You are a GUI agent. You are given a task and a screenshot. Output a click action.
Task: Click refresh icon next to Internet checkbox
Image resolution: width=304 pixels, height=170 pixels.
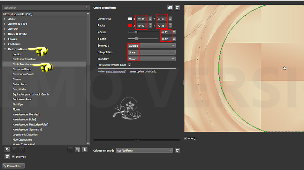pyautogui.click(x=7, y=157)
